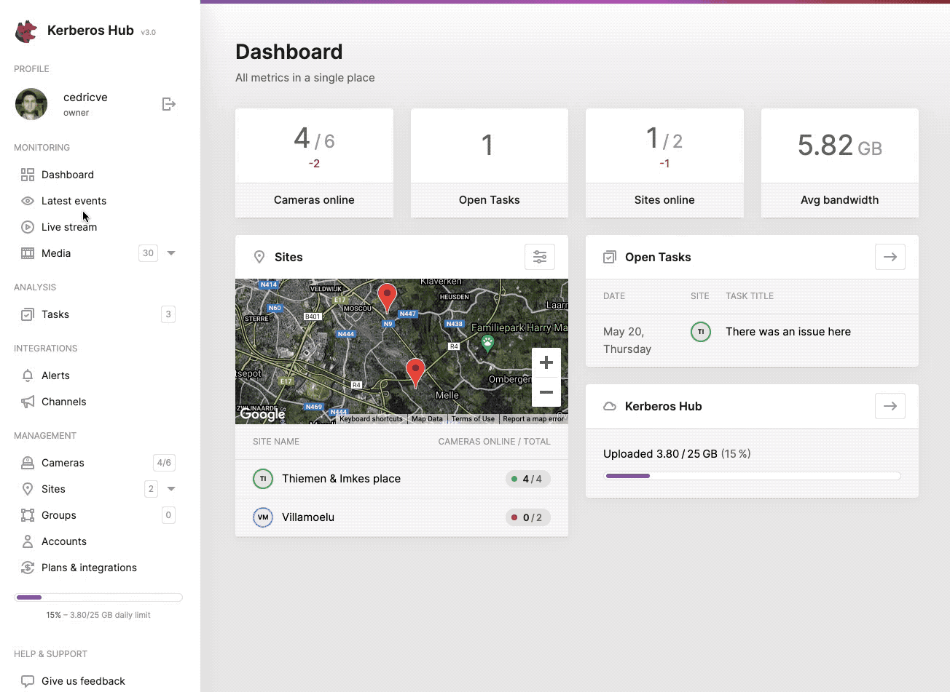Select the Dashboard grid icon

(27, 174)
